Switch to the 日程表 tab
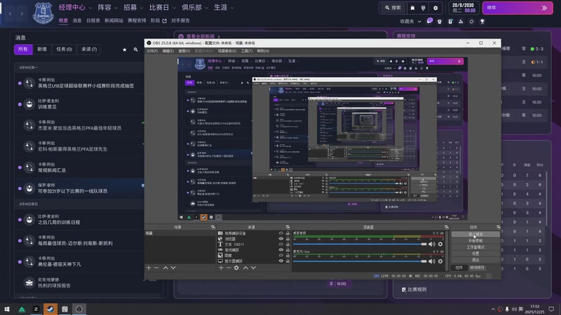Image resolution: width=561 pixels, height=315 pixels. point(93,21)
